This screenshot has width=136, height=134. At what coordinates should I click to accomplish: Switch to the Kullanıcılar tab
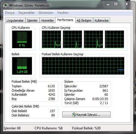(101, 20)
